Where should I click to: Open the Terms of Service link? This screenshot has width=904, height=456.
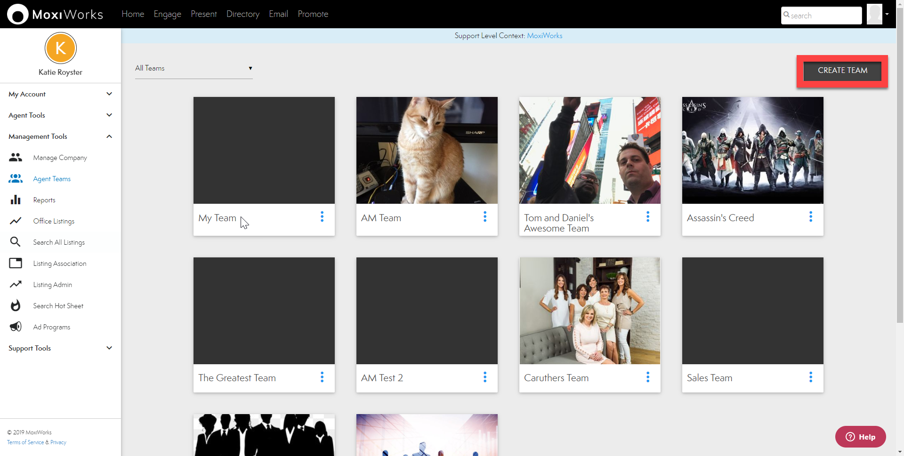click(x=25, y=442)
